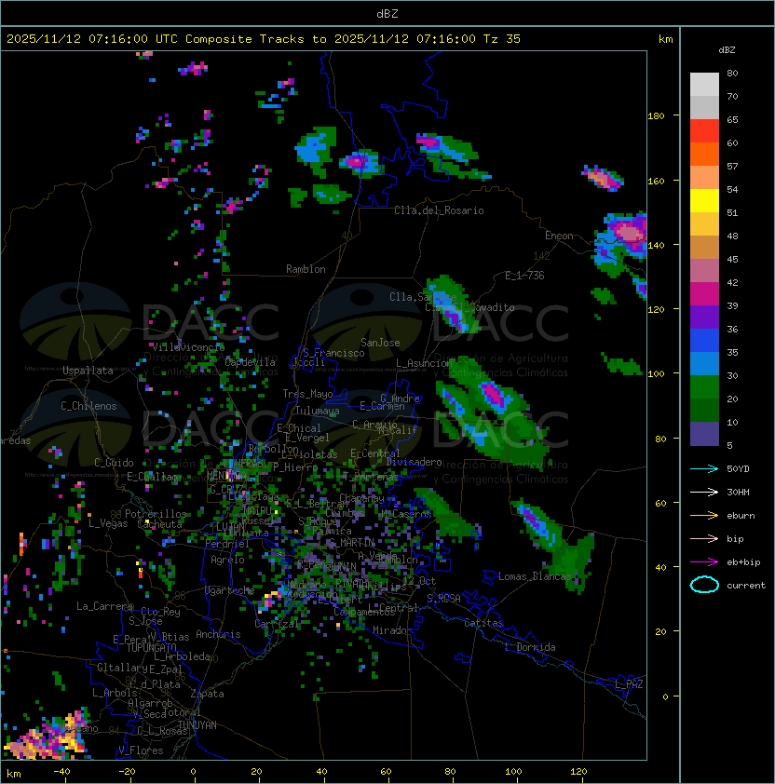The height and width of the screenshot is (784, 775).
Task: Click the 'La_Carrera' map label
Action: (104, 606)
